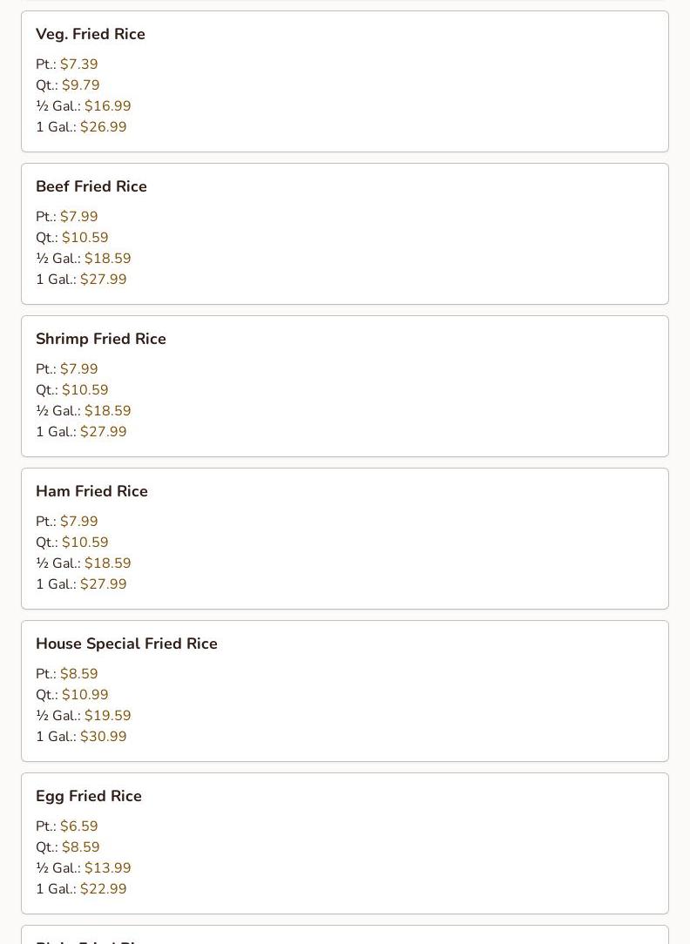This screenshot has height=944, width=690.
Task: Choose Veg. Fried Rice half gallon $16.99
Action: point(107,106)
